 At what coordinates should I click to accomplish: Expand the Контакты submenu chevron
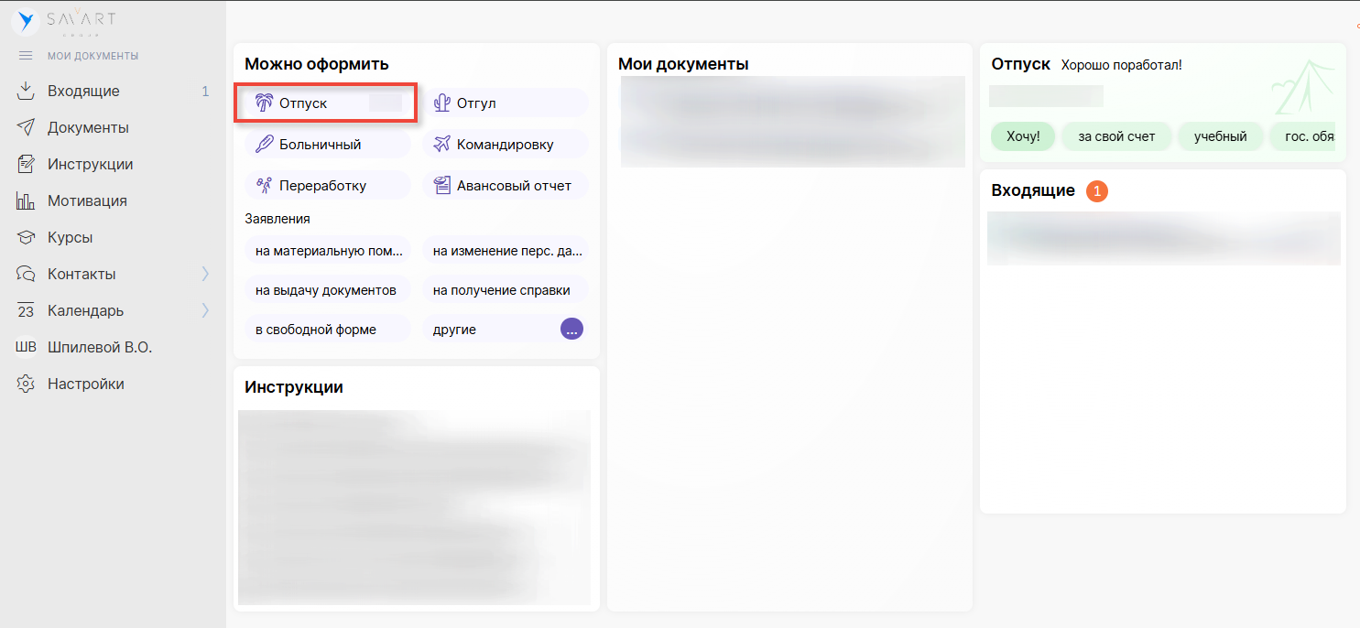pyautogui.click(x=205, y=274)
